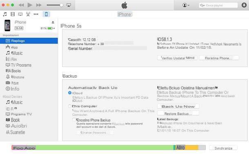Switch to the TV Shows library icon
249x154 pixels.
(x=20, y=14)
